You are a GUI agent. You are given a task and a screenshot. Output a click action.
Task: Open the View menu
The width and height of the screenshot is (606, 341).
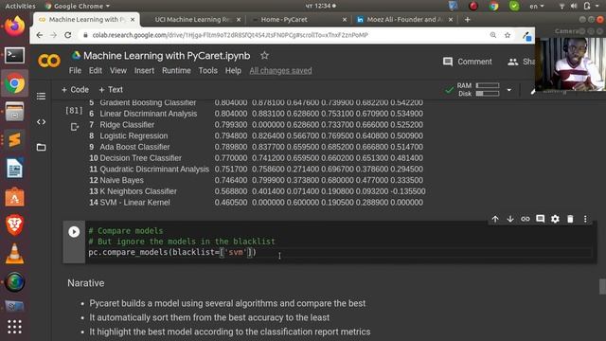(117, 71)
